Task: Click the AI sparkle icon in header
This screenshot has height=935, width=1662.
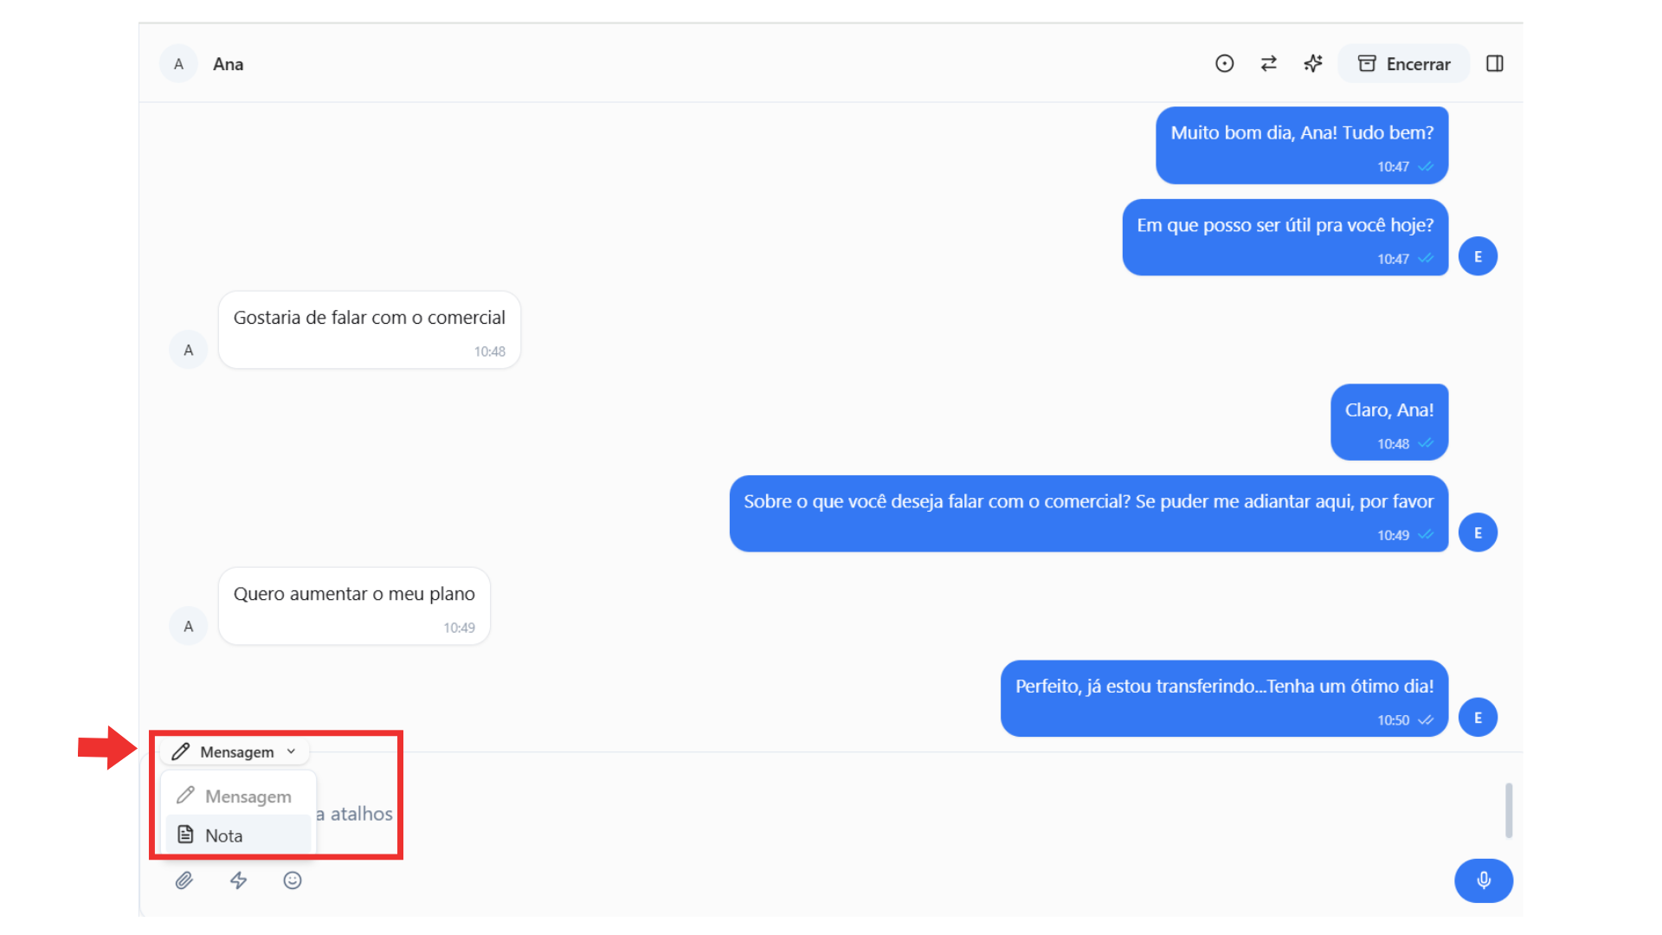Action: click(1313, 63)
